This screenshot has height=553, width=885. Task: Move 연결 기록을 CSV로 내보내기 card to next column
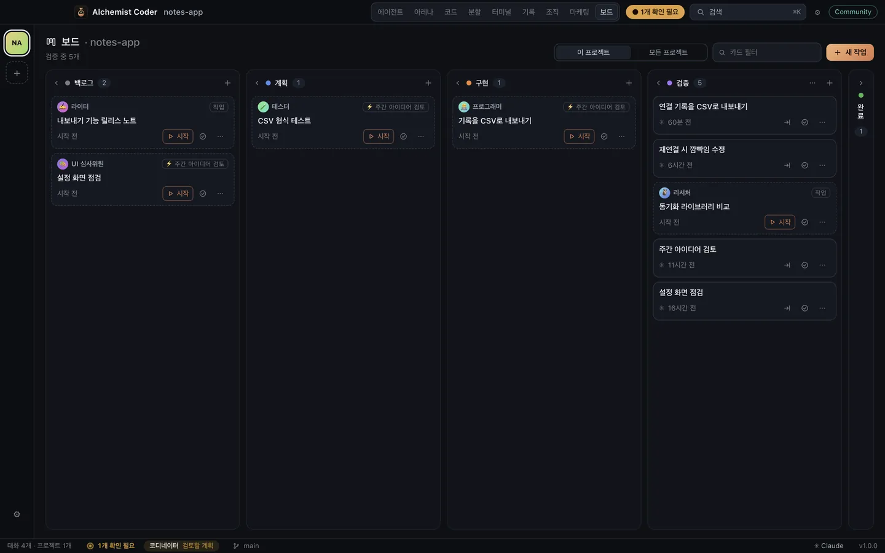pyautogui.click(x=787, y=122)
